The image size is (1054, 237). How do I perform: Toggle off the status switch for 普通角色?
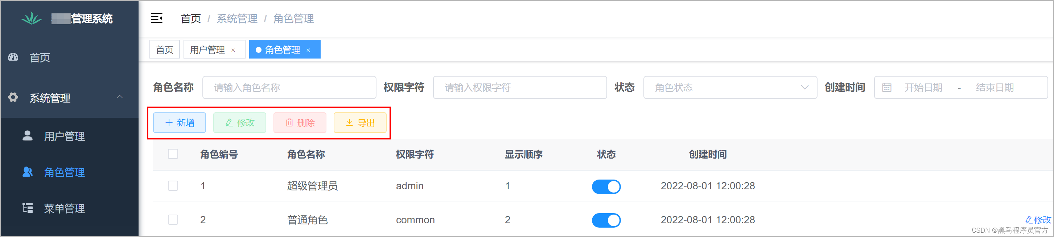(606, 220)
